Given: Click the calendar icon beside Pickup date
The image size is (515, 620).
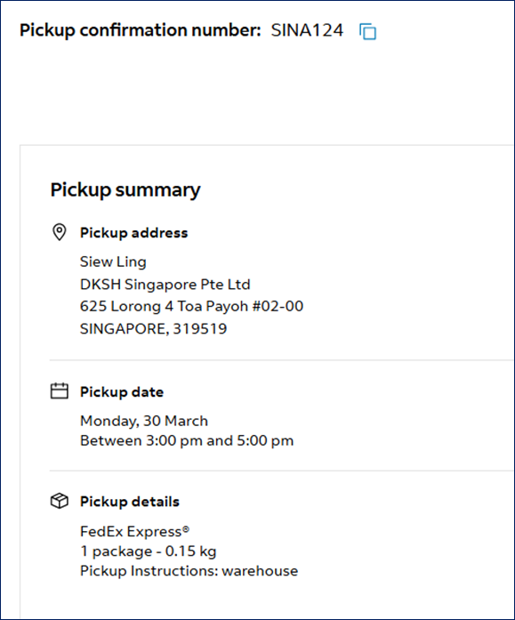Looking at the screenshot, I should [x=60, y=391].
